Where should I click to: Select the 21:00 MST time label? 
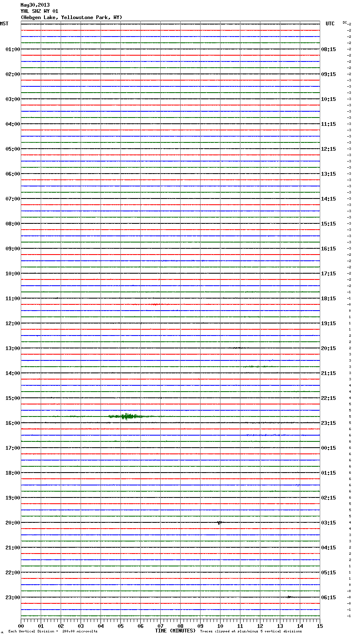click(x=13, y=548)
